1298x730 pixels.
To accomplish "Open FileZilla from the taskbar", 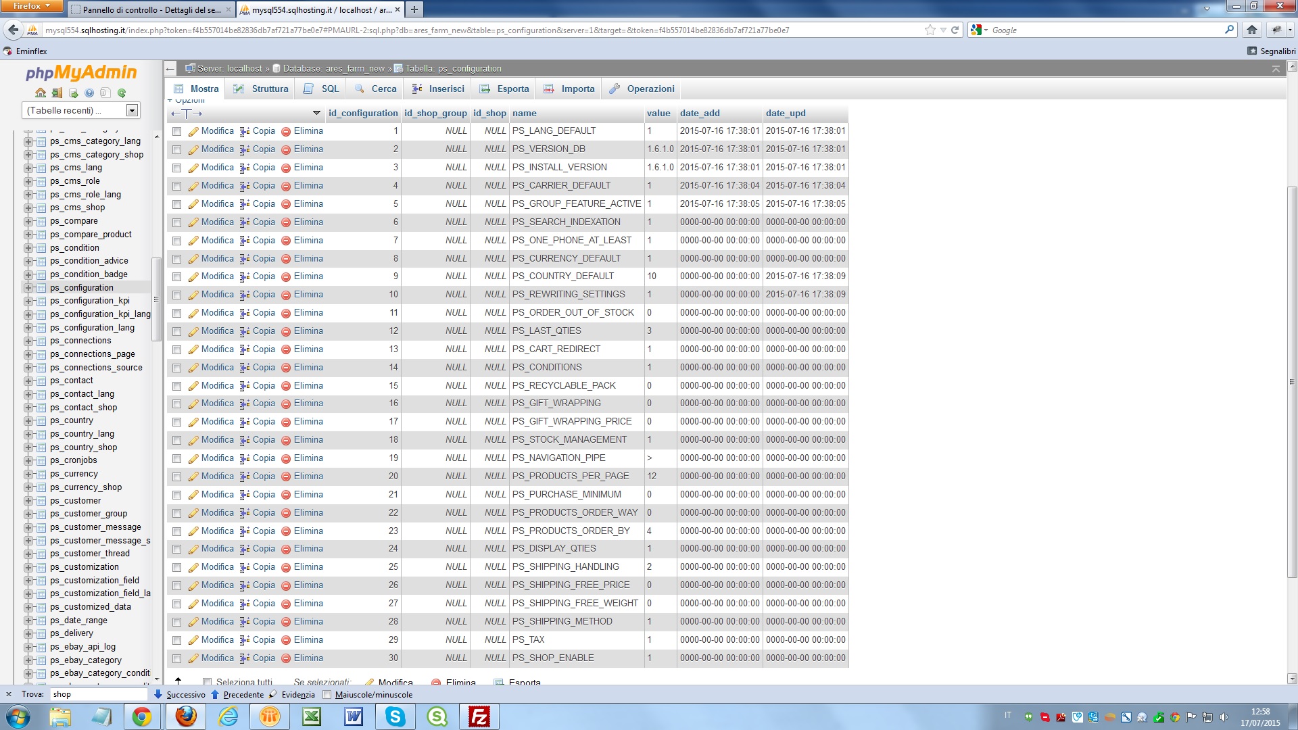I will 479,716.
